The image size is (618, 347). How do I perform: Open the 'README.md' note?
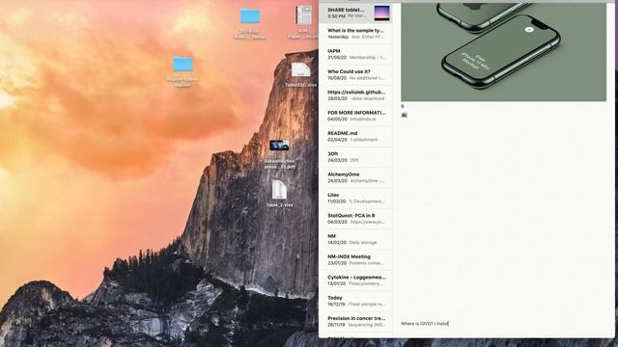[x=355, y=136]
